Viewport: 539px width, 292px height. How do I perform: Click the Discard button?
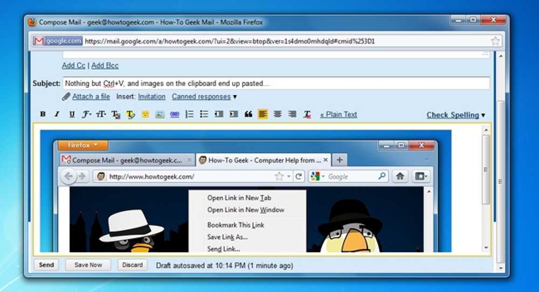pyautogui.click(x=133, y=265)
